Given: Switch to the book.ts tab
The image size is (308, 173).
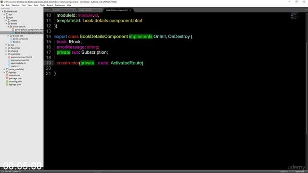Looking at the screenshot, I should click(x=63, y=10).
